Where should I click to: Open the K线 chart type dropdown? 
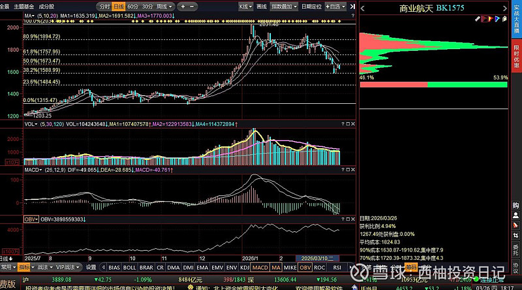[x=245, y=7]
